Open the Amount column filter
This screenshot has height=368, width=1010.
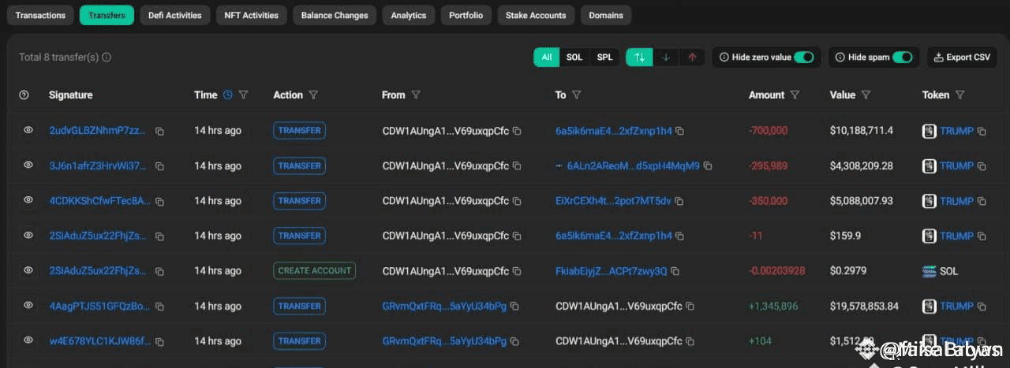click(795, 95)
